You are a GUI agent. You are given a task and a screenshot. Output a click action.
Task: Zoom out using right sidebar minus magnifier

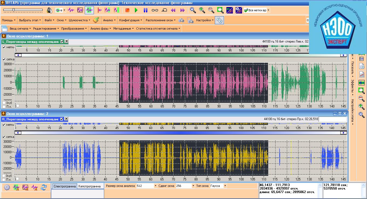click(x=362, y=99)
